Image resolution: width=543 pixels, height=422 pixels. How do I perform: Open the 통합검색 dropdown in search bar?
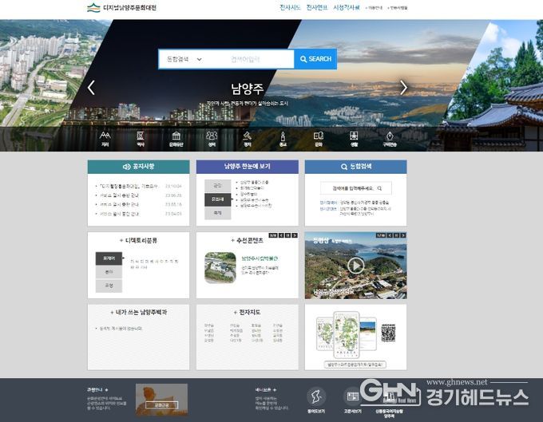click(x=184, y=59)
